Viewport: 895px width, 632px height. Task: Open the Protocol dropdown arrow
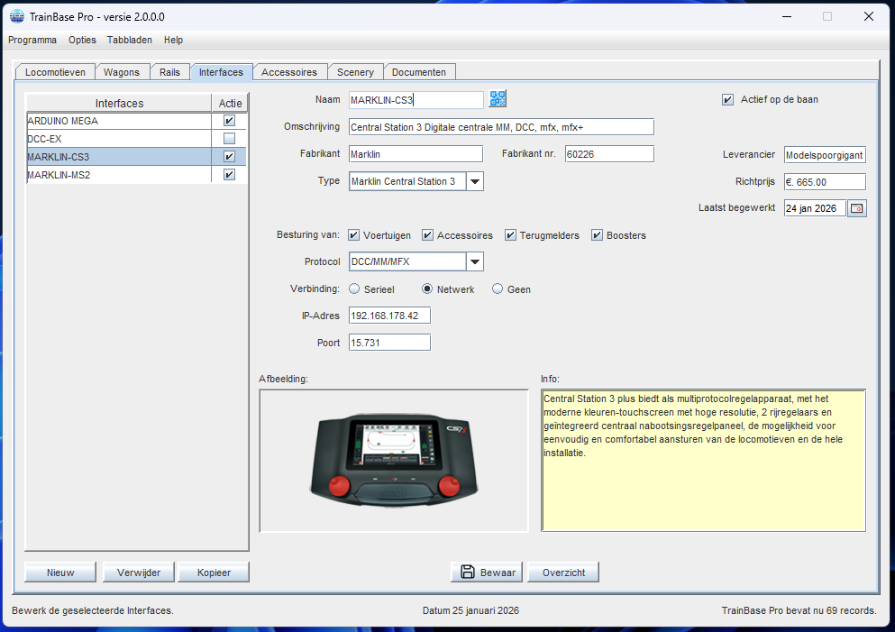[475, 262]
